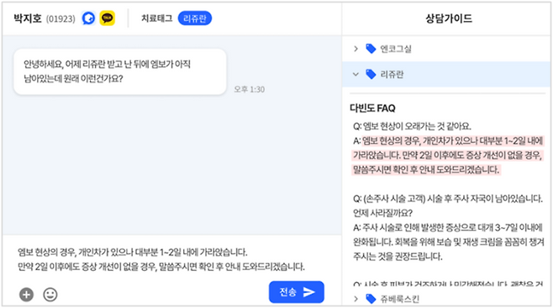Select the 리쥬란 treatment tag badge
The width and height of the screenshot is (553, 308).
pyautogui.click(x=195, y=19)
